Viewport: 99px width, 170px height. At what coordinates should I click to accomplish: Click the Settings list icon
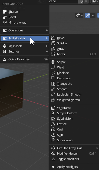coord(5,51)
